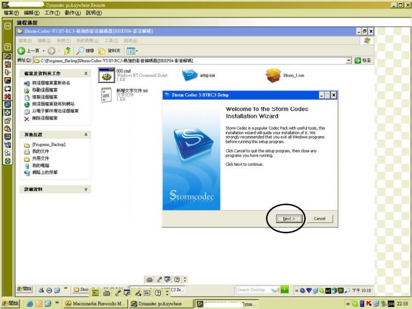
Task: Minimize the Storm Codec Setup dialog
Action: click(x=321, y=95)
